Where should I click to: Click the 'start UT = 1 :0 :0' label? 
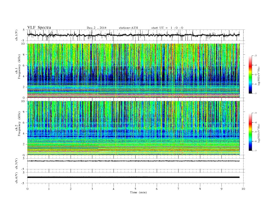tap(167, 28)
